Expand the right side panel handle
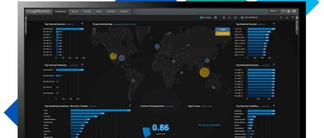The image size is (324, 138). 297,26
